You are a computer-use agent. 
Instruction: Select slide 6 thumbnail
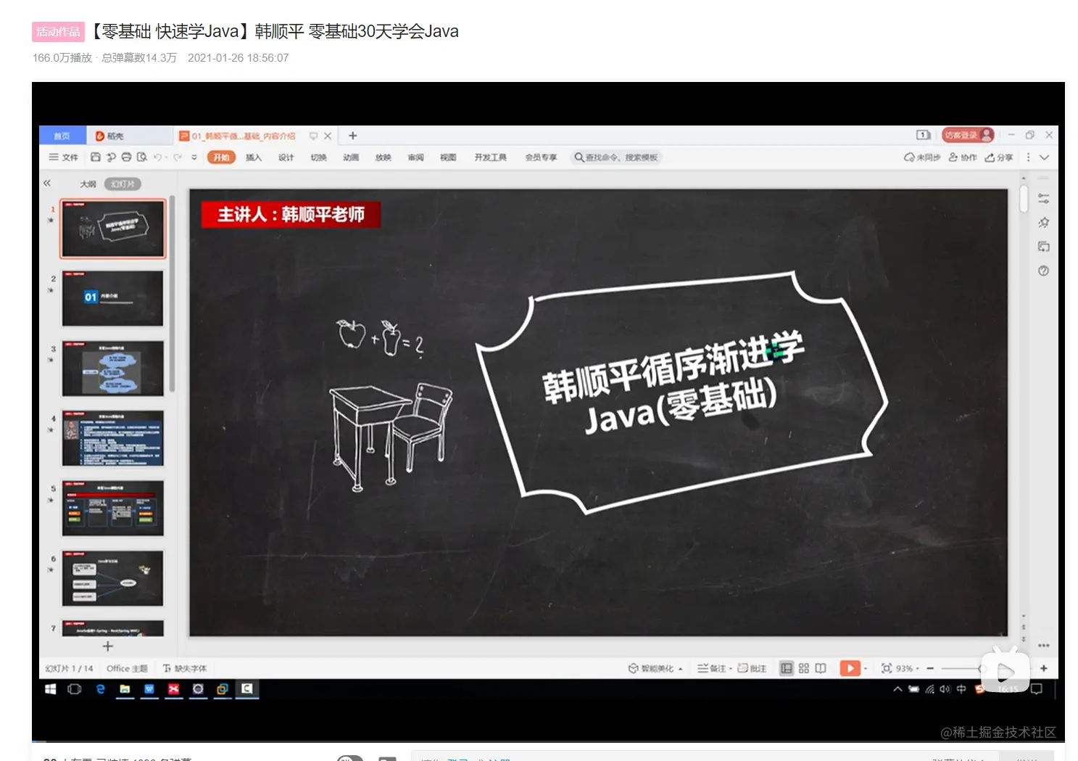click(113, 577)
